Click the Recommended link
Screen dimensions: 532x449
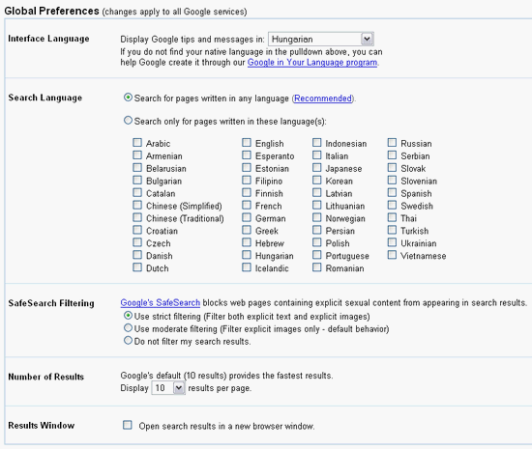[323, 98]
